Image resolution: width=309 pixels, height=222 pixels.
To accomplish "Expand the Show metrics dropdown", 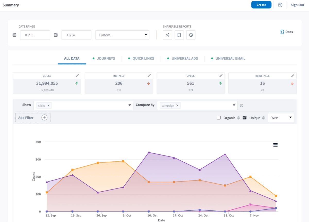I will 130,105.
